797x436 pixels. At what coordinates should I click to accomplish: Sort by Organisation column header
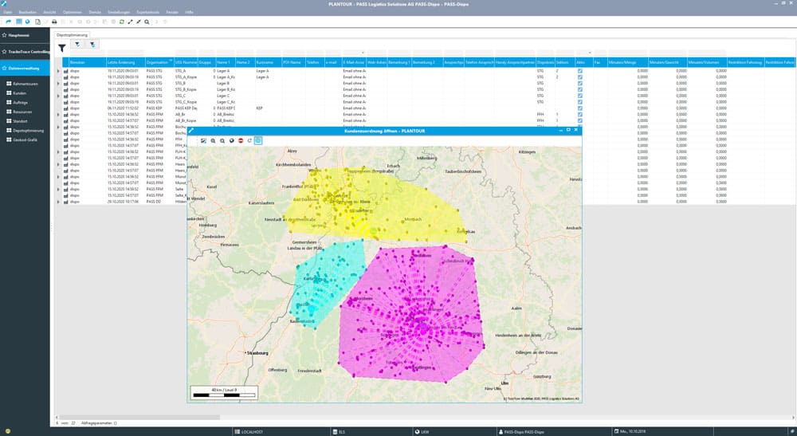[x=159, y=62]
